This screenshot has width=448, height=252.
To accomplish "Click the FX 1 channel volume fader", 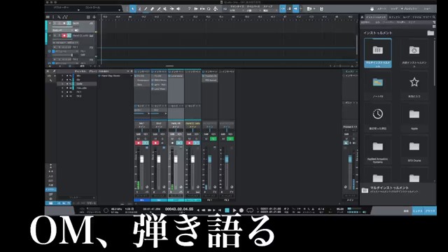I will pos(210,160).
